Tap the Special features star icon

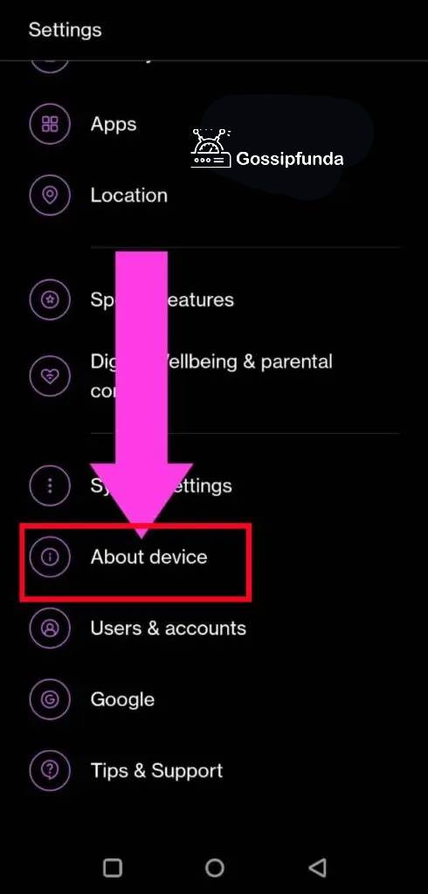tap(50, 299)
